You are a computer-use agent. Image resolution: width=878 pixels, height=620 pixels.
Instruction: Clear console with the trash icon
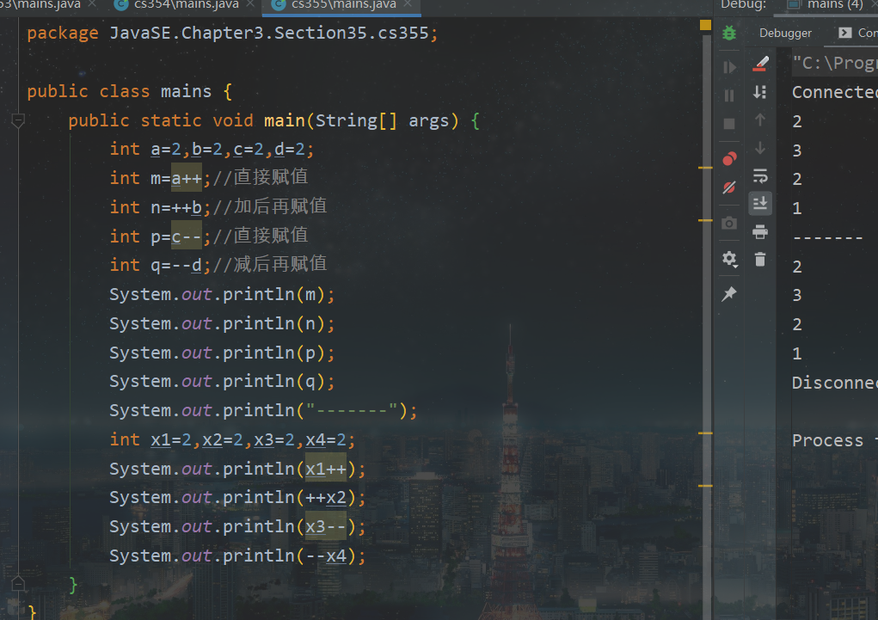pyautogui.click(x=760, y=260)
